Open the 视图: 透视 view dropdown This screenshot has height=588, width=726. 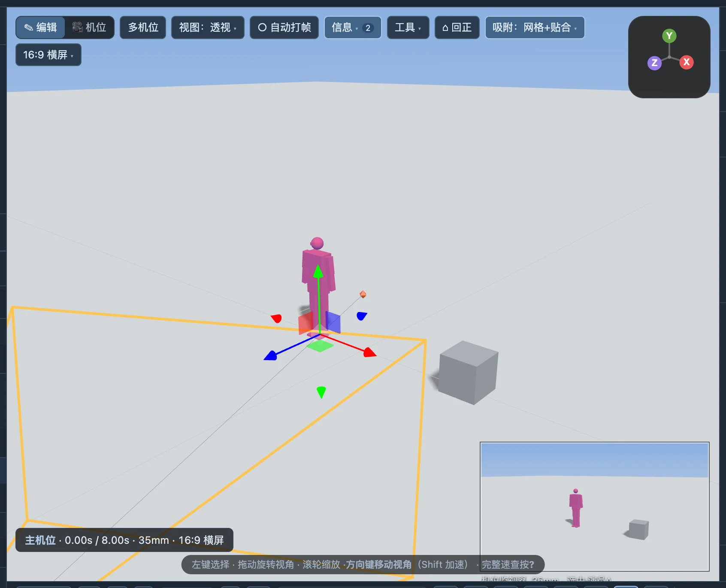pyautogui.click(x=208, y=27)
